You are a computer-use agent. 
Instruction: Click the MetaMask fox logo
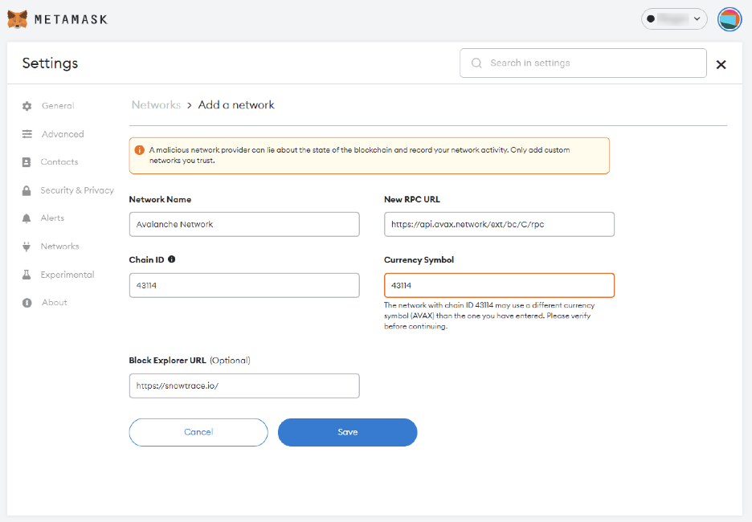point(17,19)
